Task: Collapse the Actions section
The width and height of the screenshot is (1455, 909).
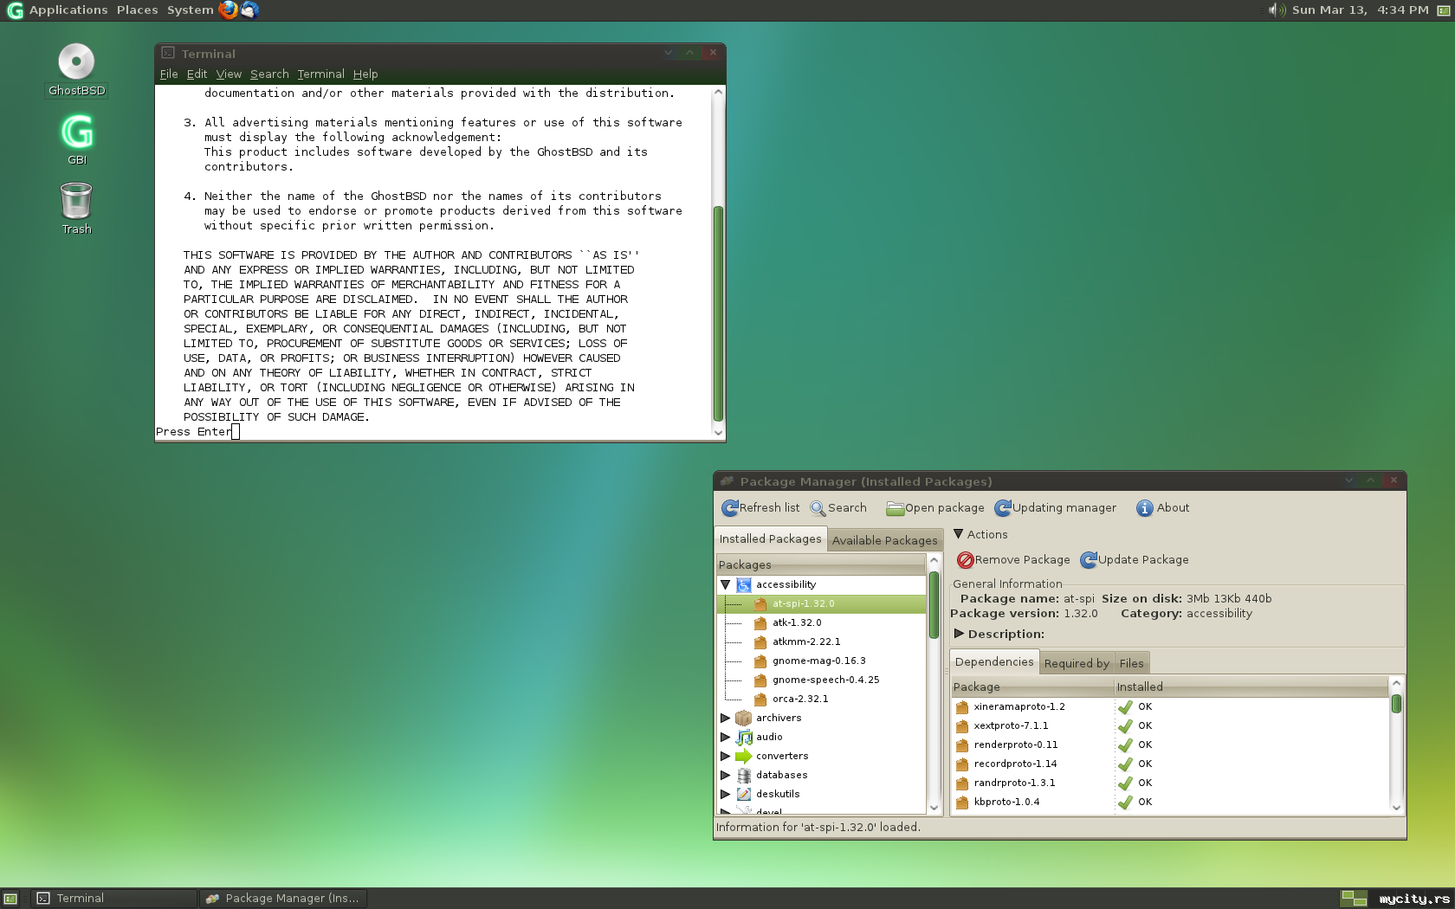Action: [x=958, y=534]
